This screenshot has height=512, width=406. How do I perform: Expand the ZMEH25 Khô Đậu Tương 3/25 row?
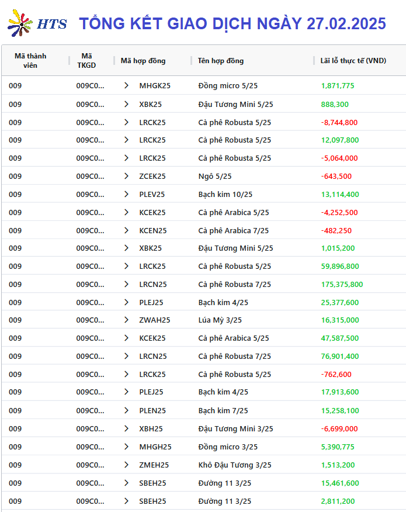click(126, 465)
